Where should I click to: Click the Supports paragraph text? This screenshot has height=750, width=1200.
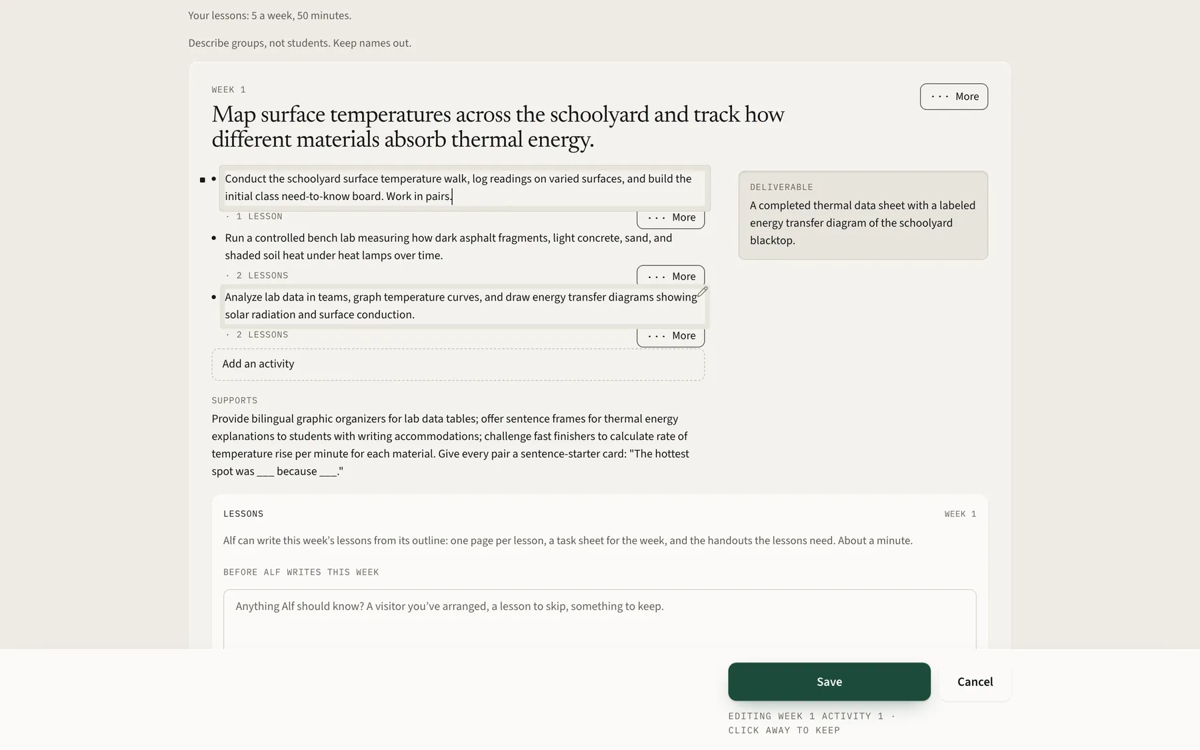(451, 445)
